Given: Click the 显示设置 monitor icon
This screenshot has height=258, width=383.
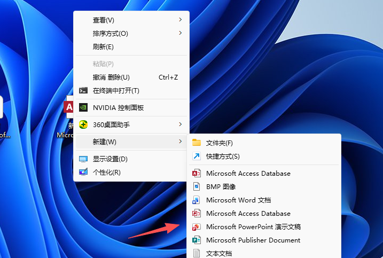Looking at the screenshot, I should 83,159.
